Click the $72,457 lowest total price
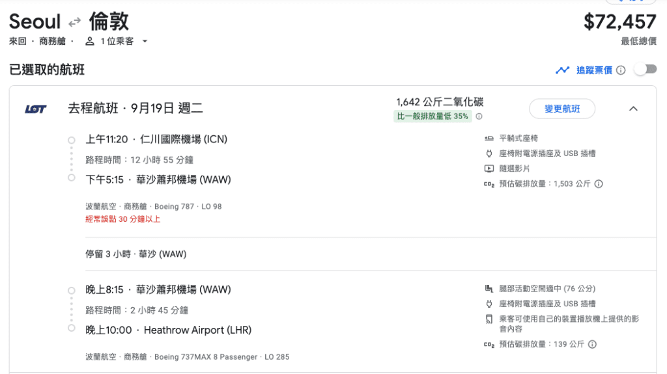667x374 pixels. 620,22
